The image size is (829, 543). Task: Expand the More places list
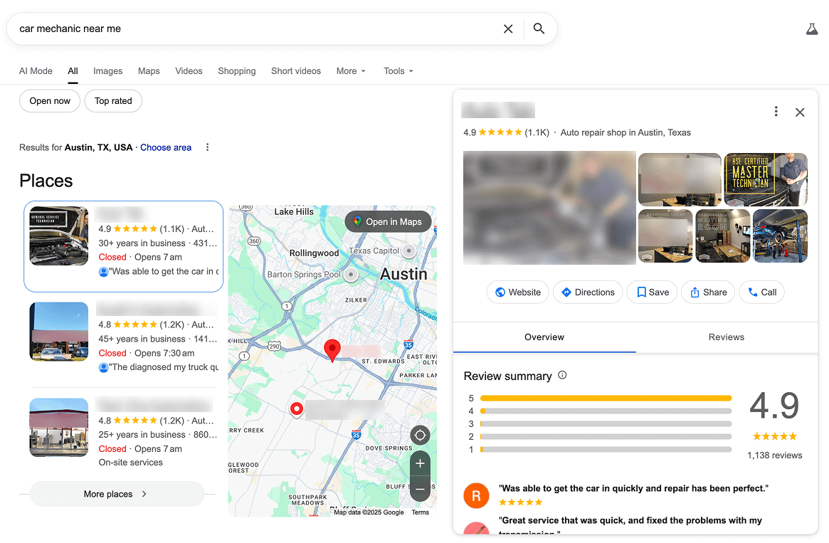tap(117, 494)
